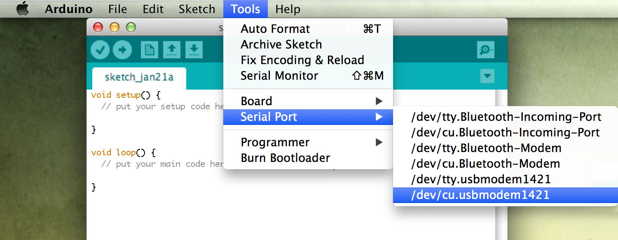Click the 'void setup() {' code line
Viewport: 618px width, 240px height.
126,95
